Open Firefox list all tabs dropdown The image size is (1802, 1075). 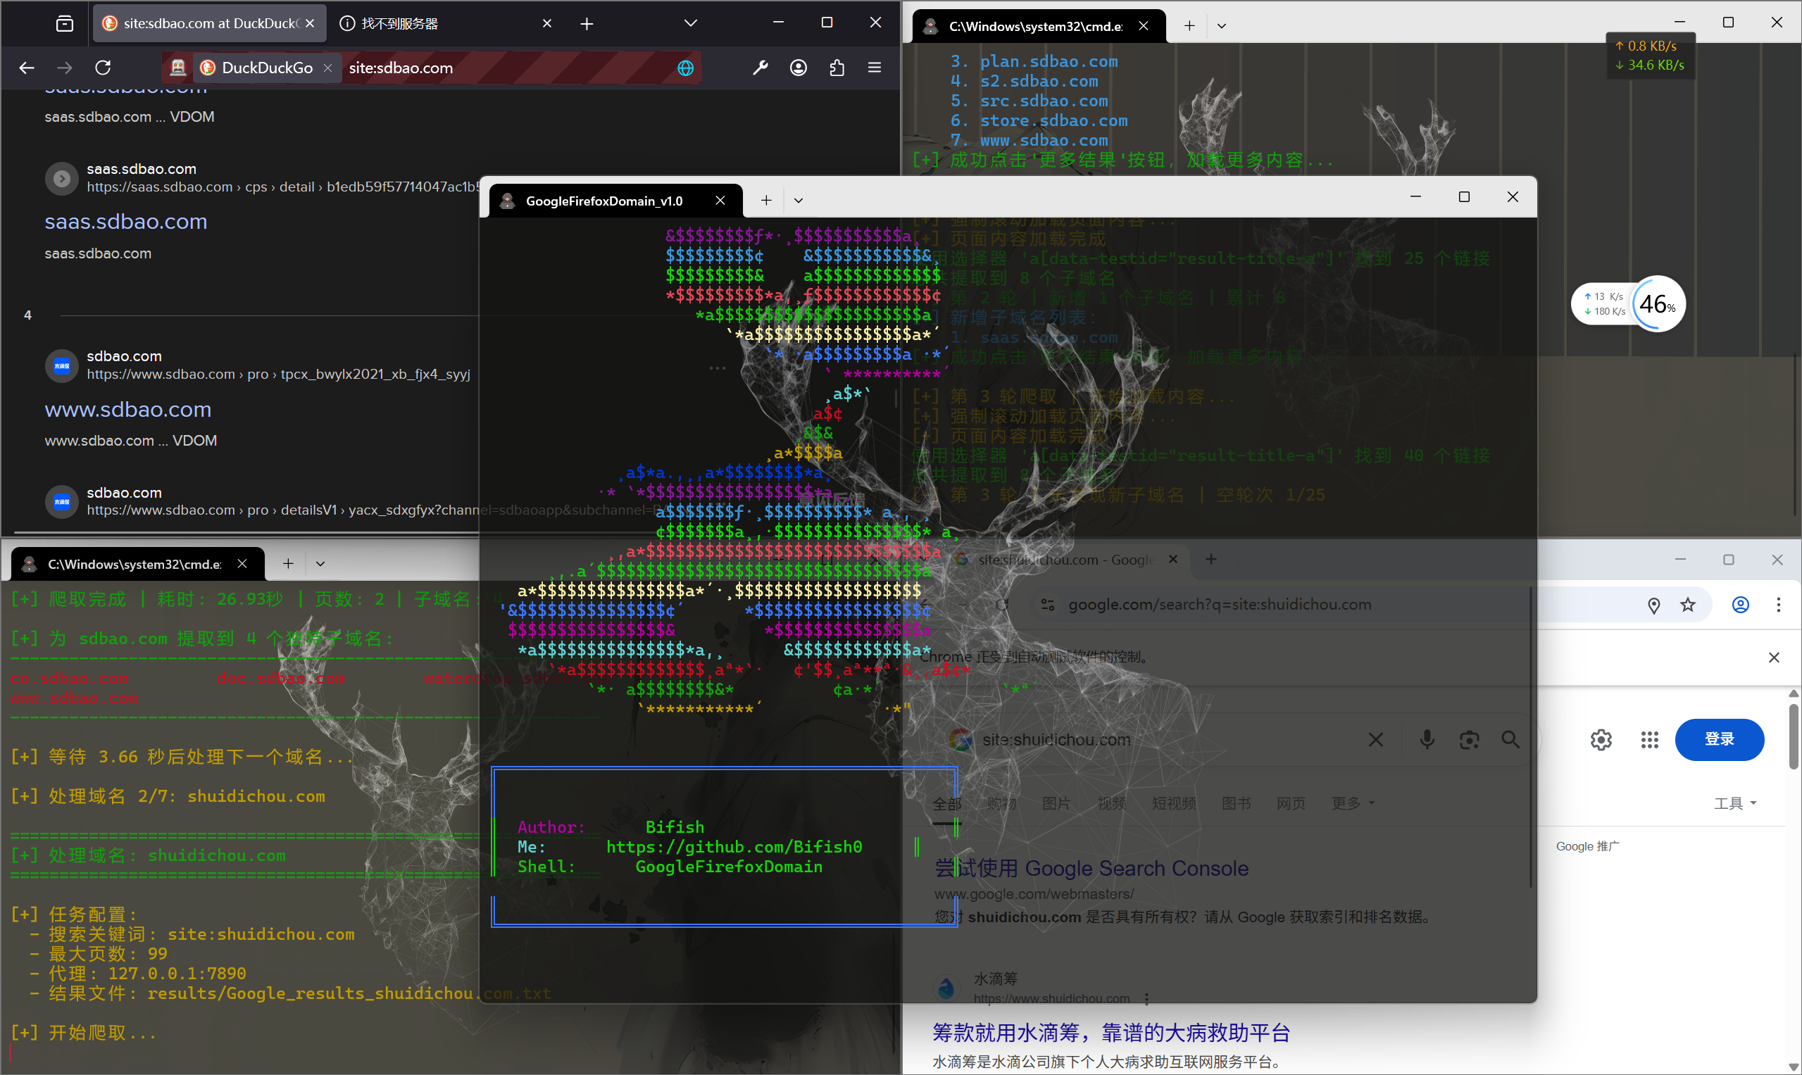691,23
